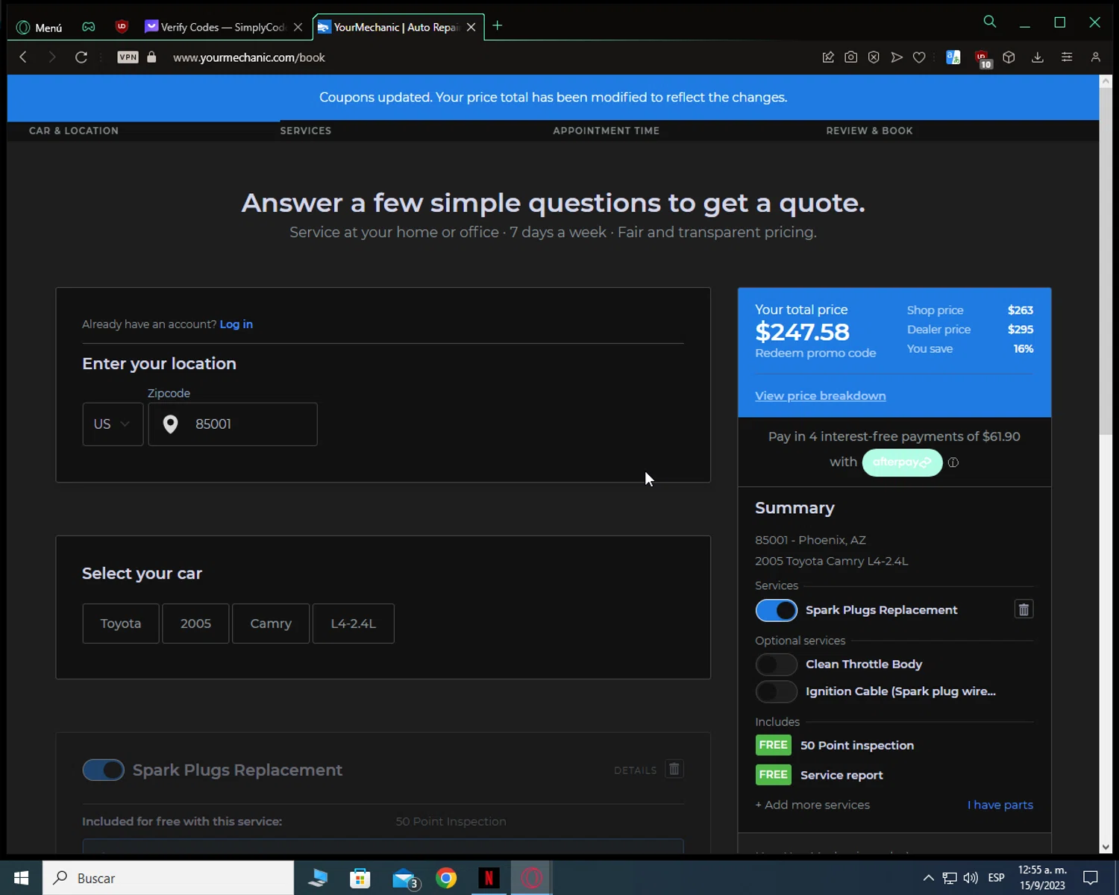This screenshot has height=895, width=1119.
Task: Click the snapshot camera icon in toolbar
Action: [x=850, y=57]
